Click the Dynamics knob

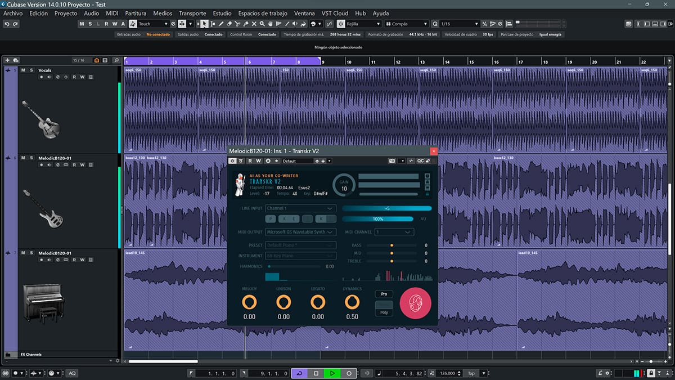(352, 302)
